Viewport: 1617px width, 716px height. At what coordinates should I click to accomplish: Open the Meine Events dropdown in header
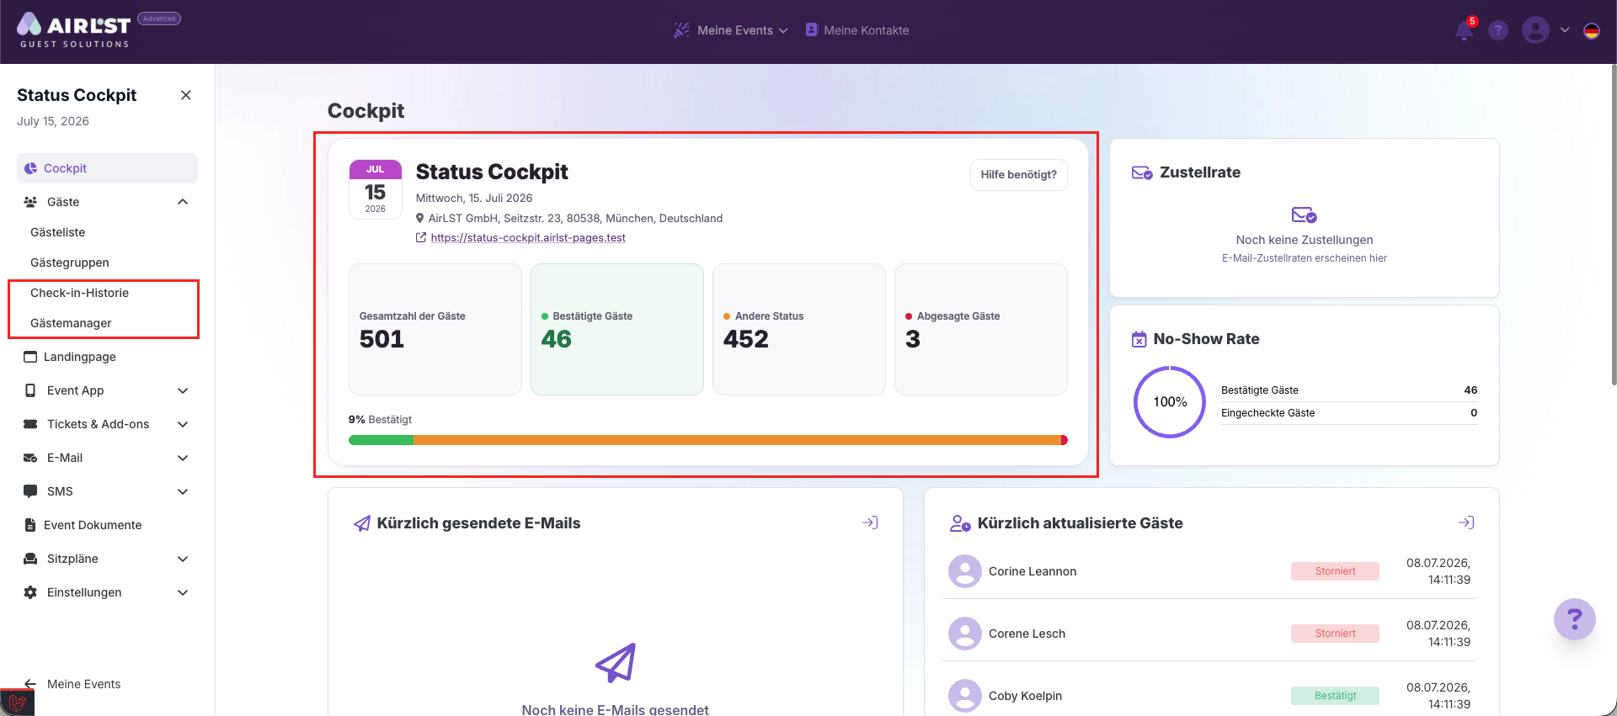pos(731,30)
